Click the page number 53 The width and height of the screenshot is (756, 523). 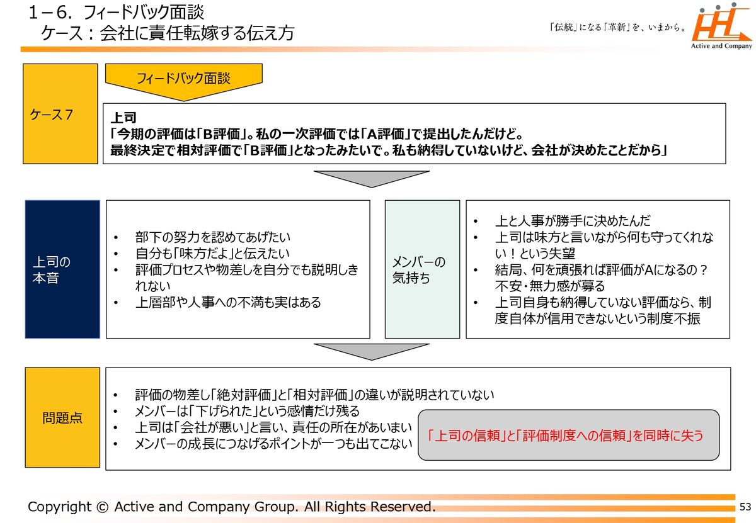coord(745,507)
